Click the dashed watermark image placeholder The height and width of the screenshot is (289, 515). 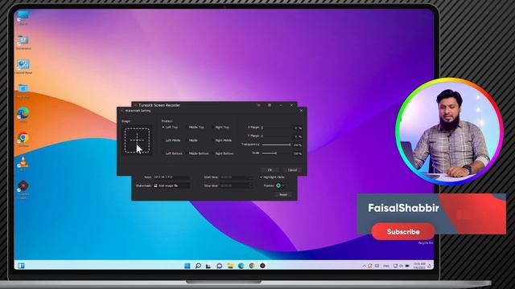pyautogui.click(x=137, y=140)
